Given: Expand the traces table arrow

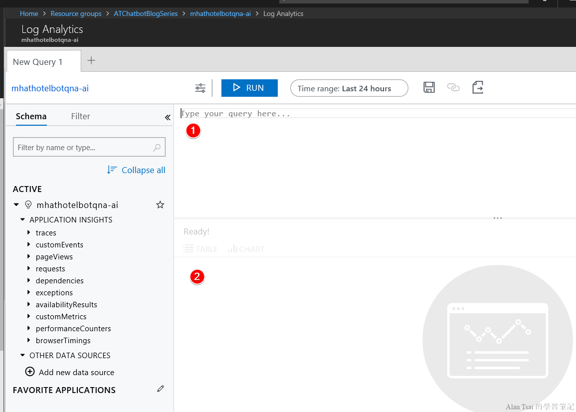Looking at the screenshot, I should (x=28, y=232).
